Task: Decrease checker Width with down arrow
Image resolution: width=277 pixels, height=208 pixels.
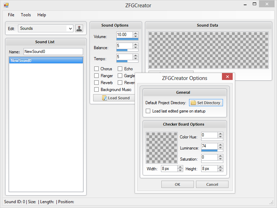Action: pyautogui.click(x=180, y=170)
